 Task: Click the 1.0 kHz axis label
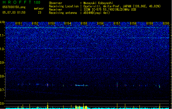[x=2, y=49]
